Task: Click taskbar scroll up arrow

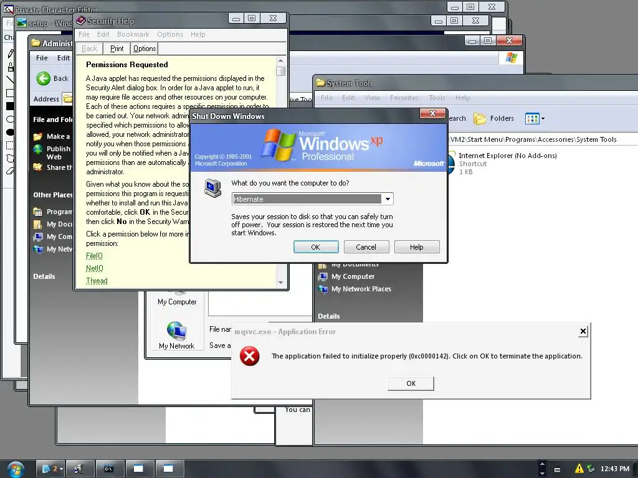Action: (x=541, y=464)
